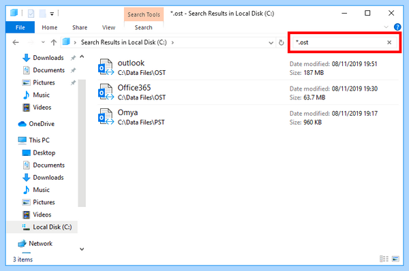
Task: Refresh the search results
Action: click(x=281, y=42)
